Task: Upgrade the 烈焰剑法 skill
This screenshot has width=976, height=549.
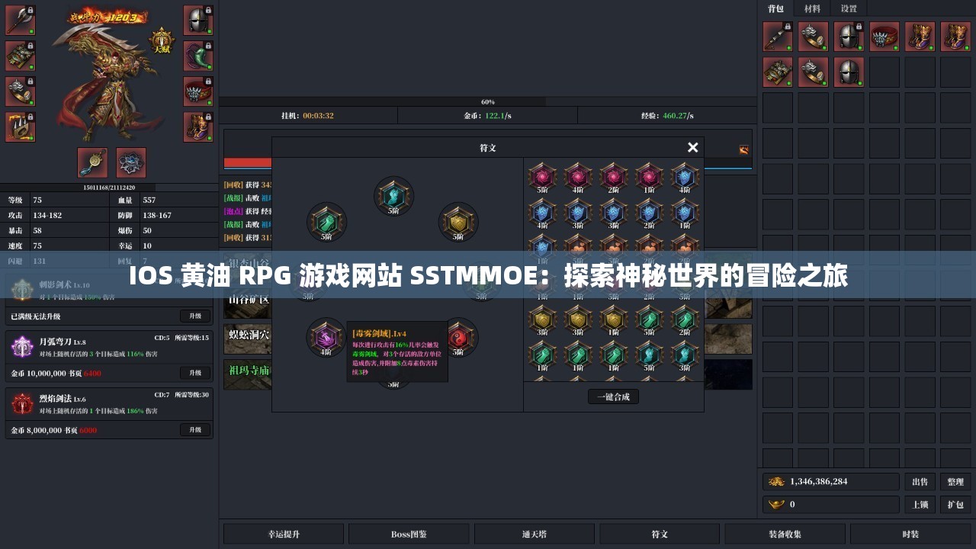Action: click(195, 430)
